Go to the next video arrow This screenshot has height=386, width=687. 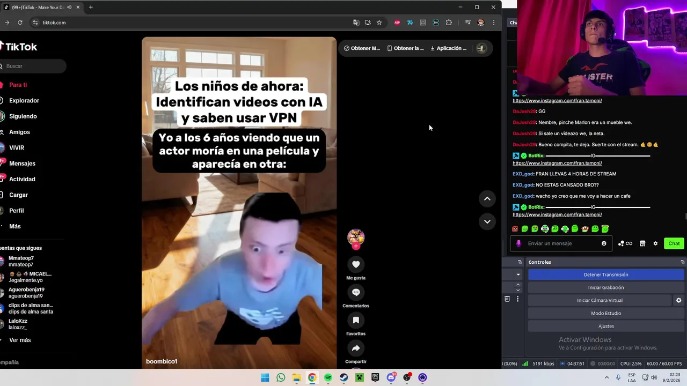(x=487, y=221)
